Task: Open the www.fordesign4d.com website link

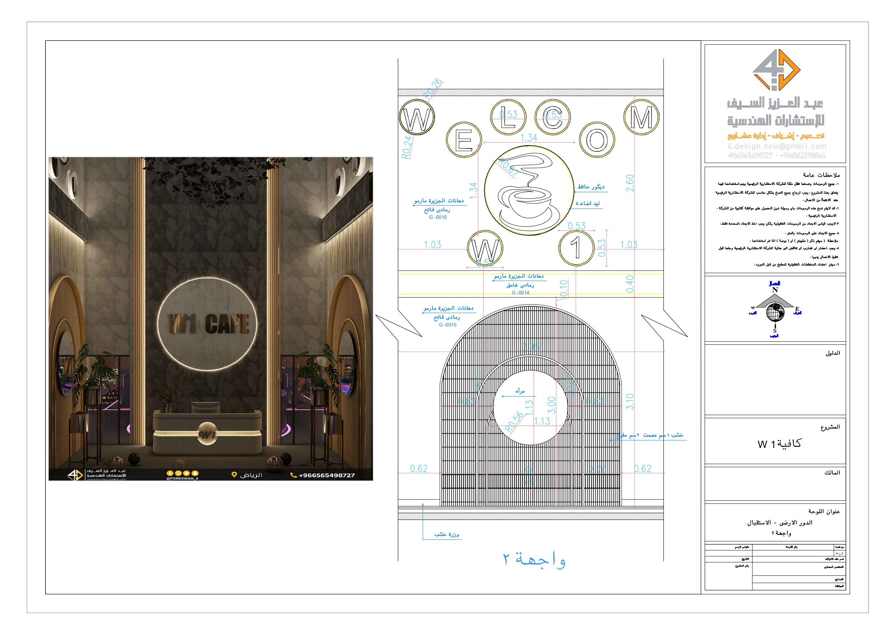Action: (x=106, y=480)
